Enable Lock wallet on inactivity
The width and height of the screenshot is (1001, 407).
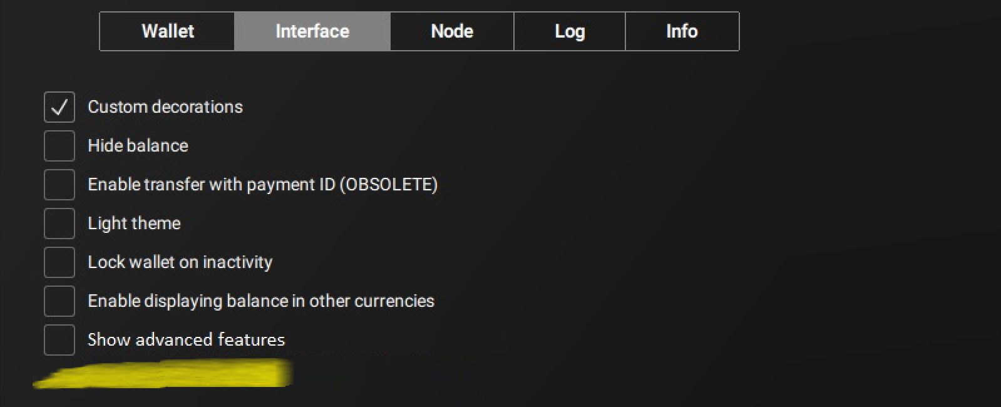click(x=59, y=262)
